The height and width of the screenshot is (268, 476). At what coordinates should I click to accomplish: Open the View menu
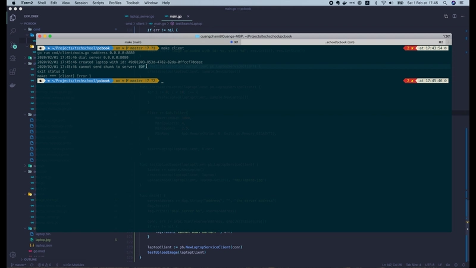coord(65,3)
